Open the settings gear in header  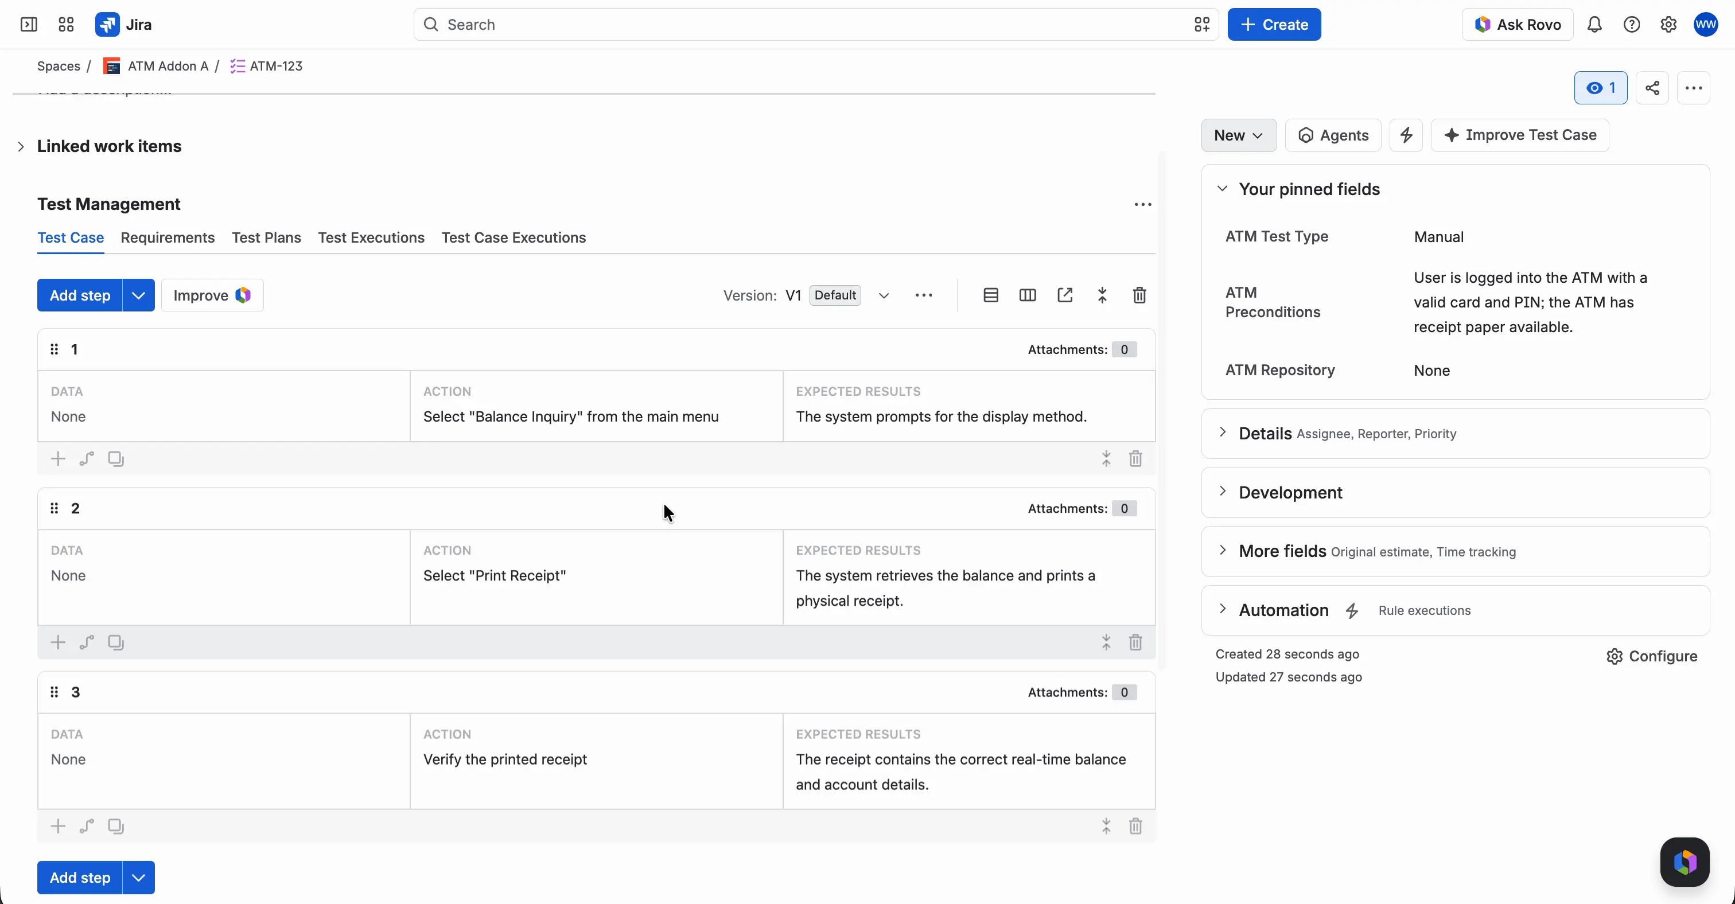pos(1668,25)
